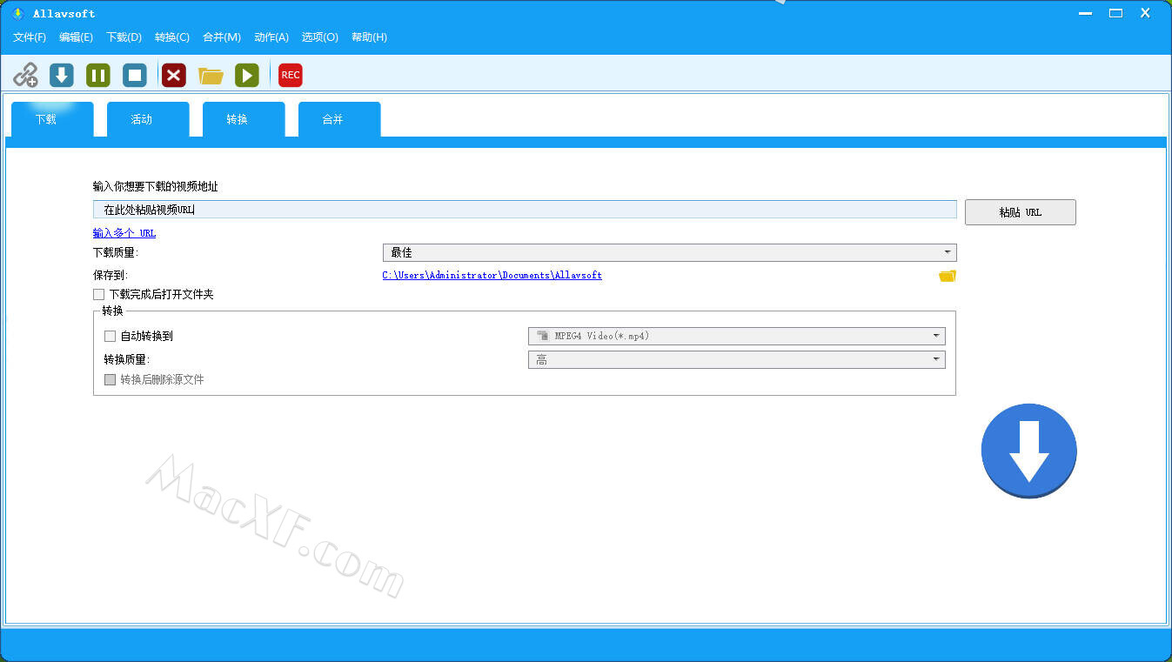Click the 粘贴 URL button
This screenshot has height=662, width=1172.
1021,212
